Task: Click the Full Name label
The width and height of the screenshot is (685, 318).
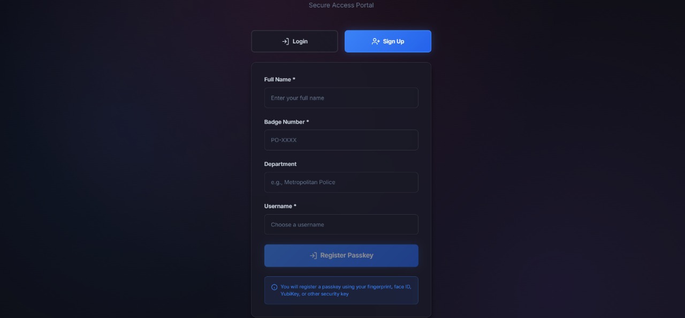Action: tap(278, 80)
